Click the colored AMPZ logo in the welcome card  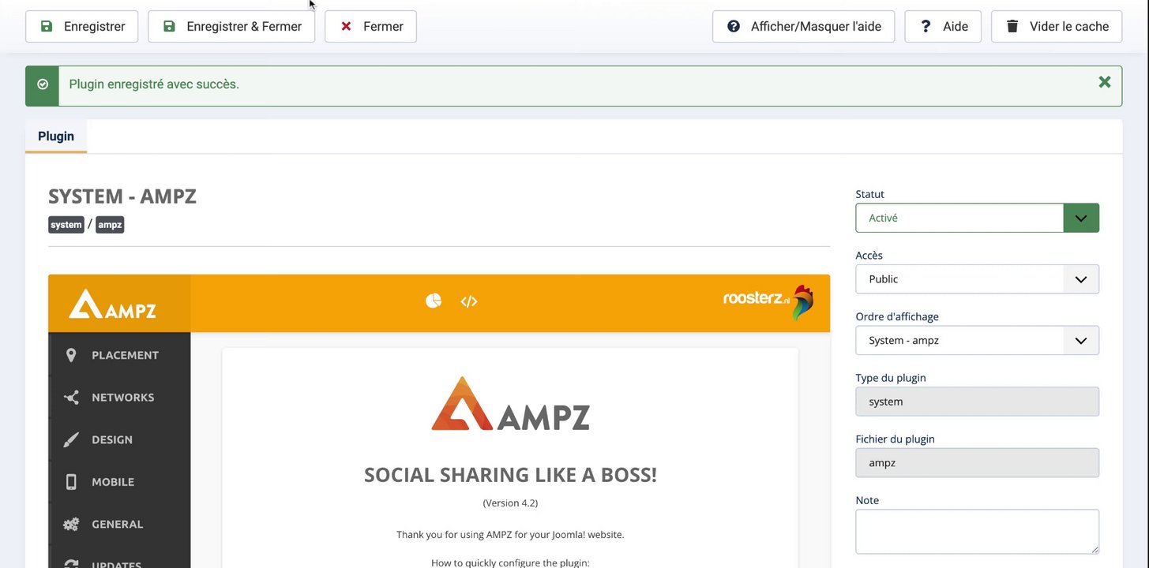[x=510, y=404]
